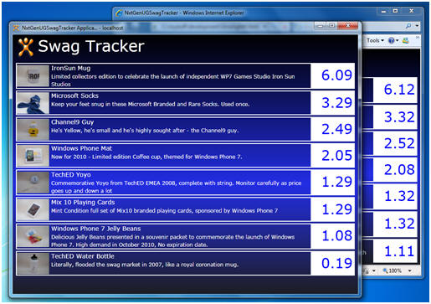Open the IE Help question mark icon
The width and height of the screenshot is (431, 304).
(392, 41)
